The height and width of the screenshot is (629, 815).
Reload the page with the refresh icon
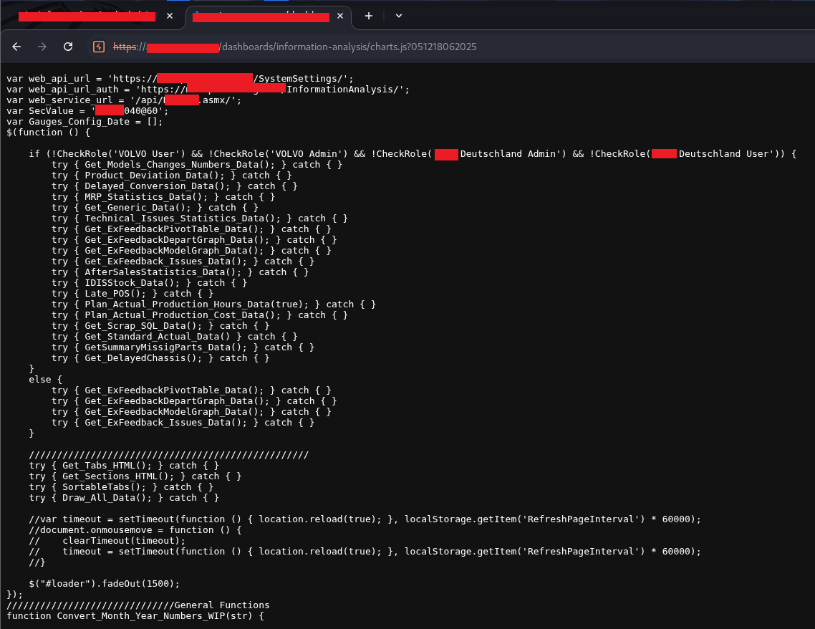[x=68, y=47]
